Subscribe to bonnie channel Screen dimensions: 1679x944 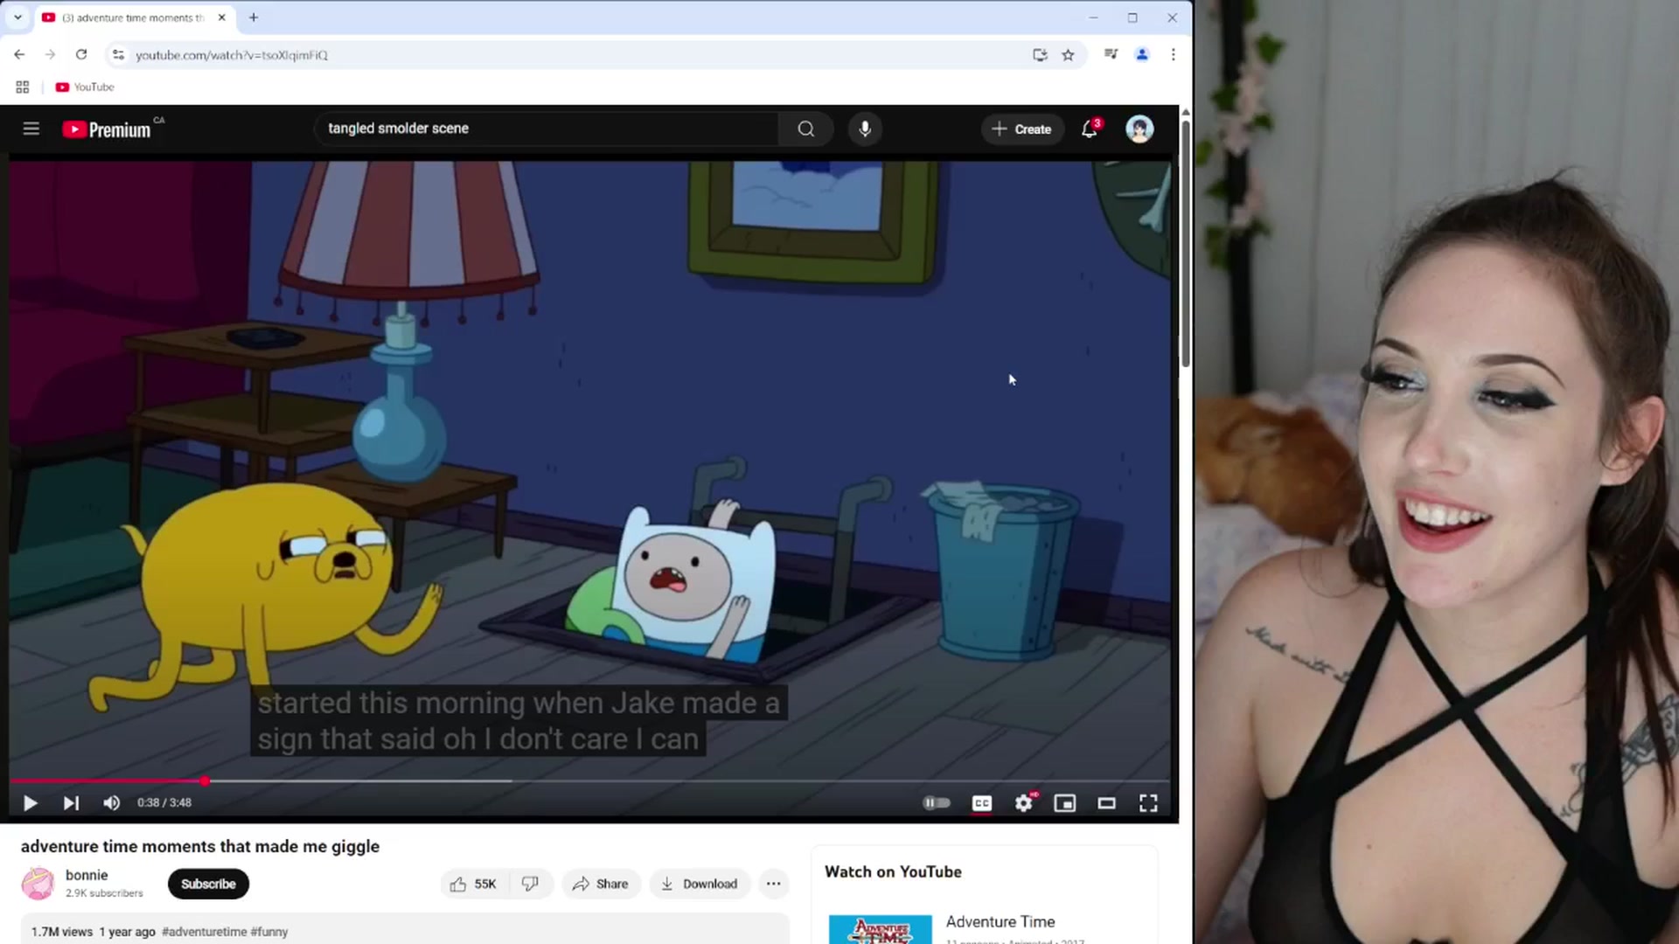coord(208,885)
